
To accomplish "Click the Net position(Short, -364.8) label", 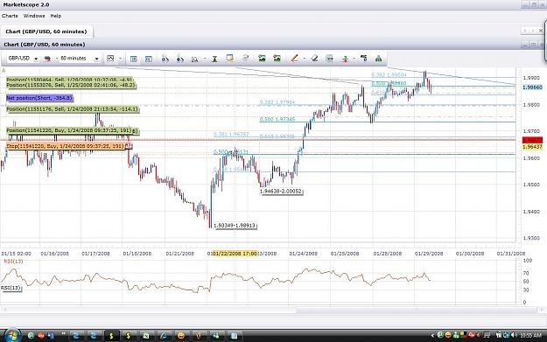I will coord(39,98).
